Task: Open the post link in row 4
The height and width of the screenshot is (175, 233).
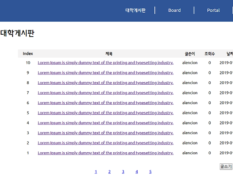Action: (105, 123)
